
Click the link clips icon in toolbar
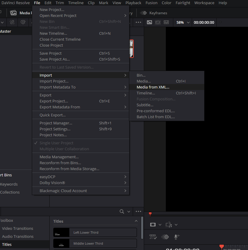12,22
